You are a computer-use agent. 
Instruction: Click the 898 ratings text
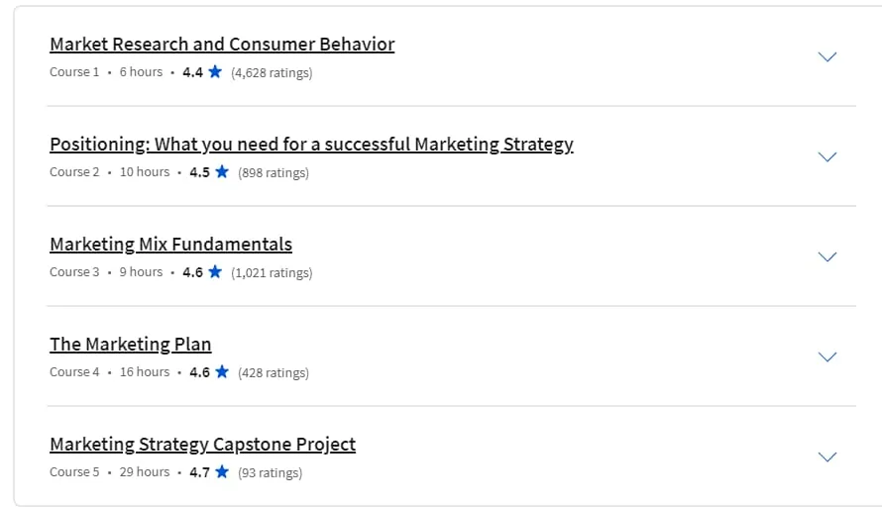pyautogui.click(x=274, y=172)
